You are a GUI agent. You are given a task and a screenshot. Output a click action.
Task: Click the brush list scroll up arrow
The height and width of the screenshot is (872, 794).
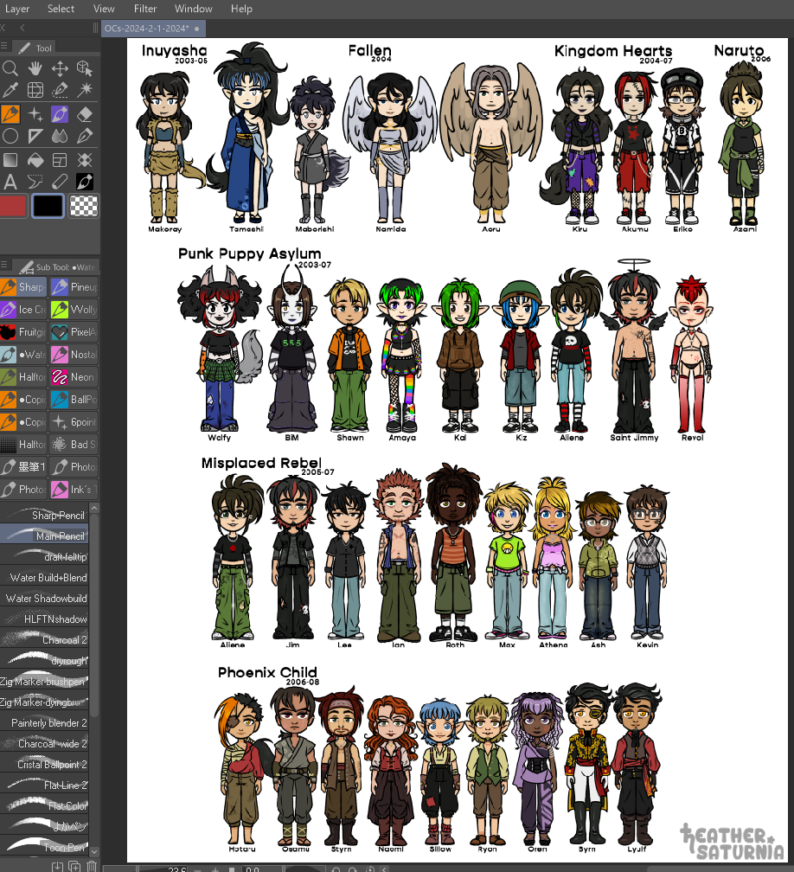(94, 509)
